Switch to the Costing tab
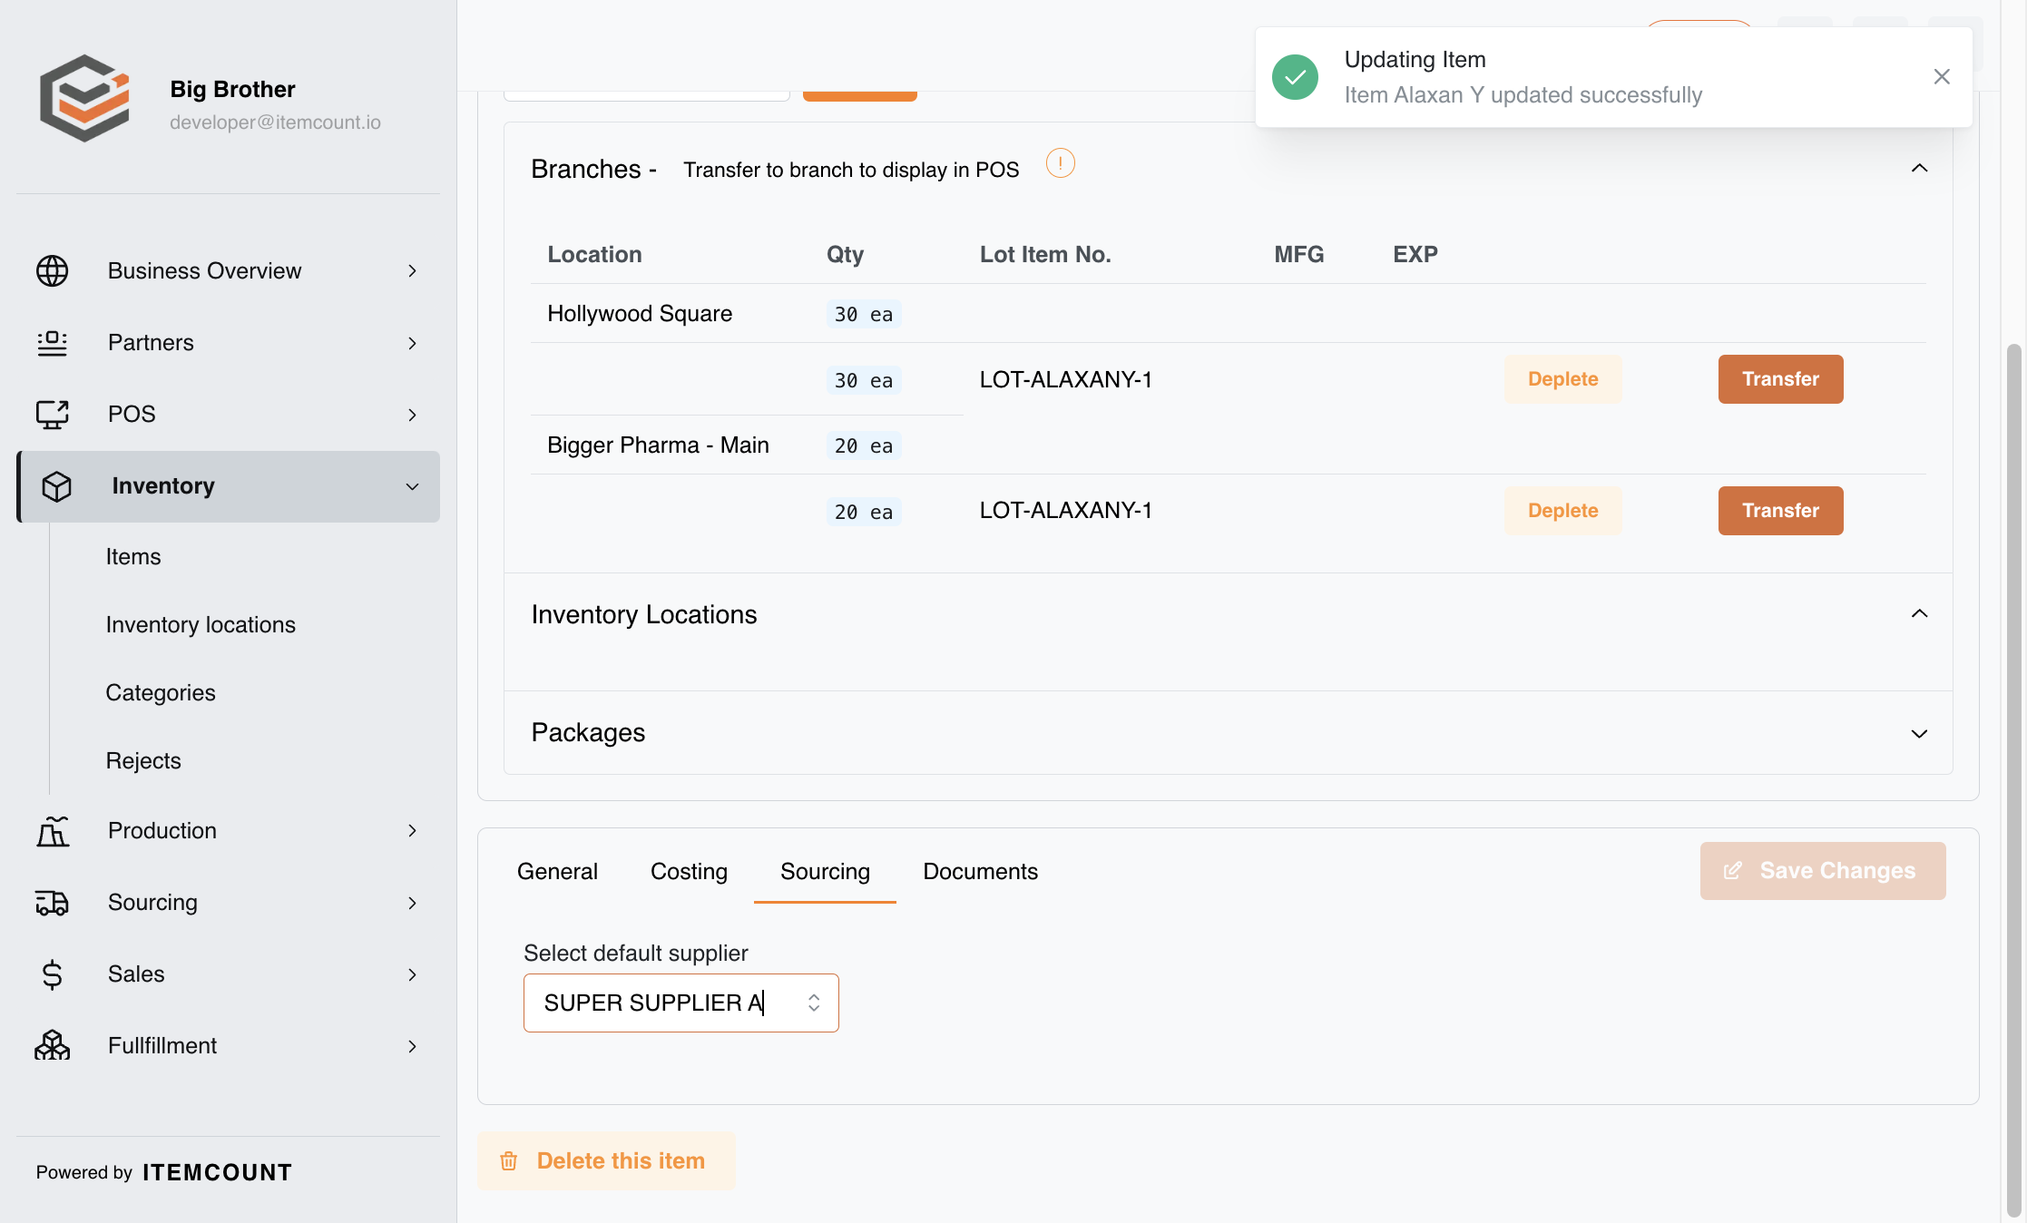Screen dimensions: 2027x1223 [689, 872]
